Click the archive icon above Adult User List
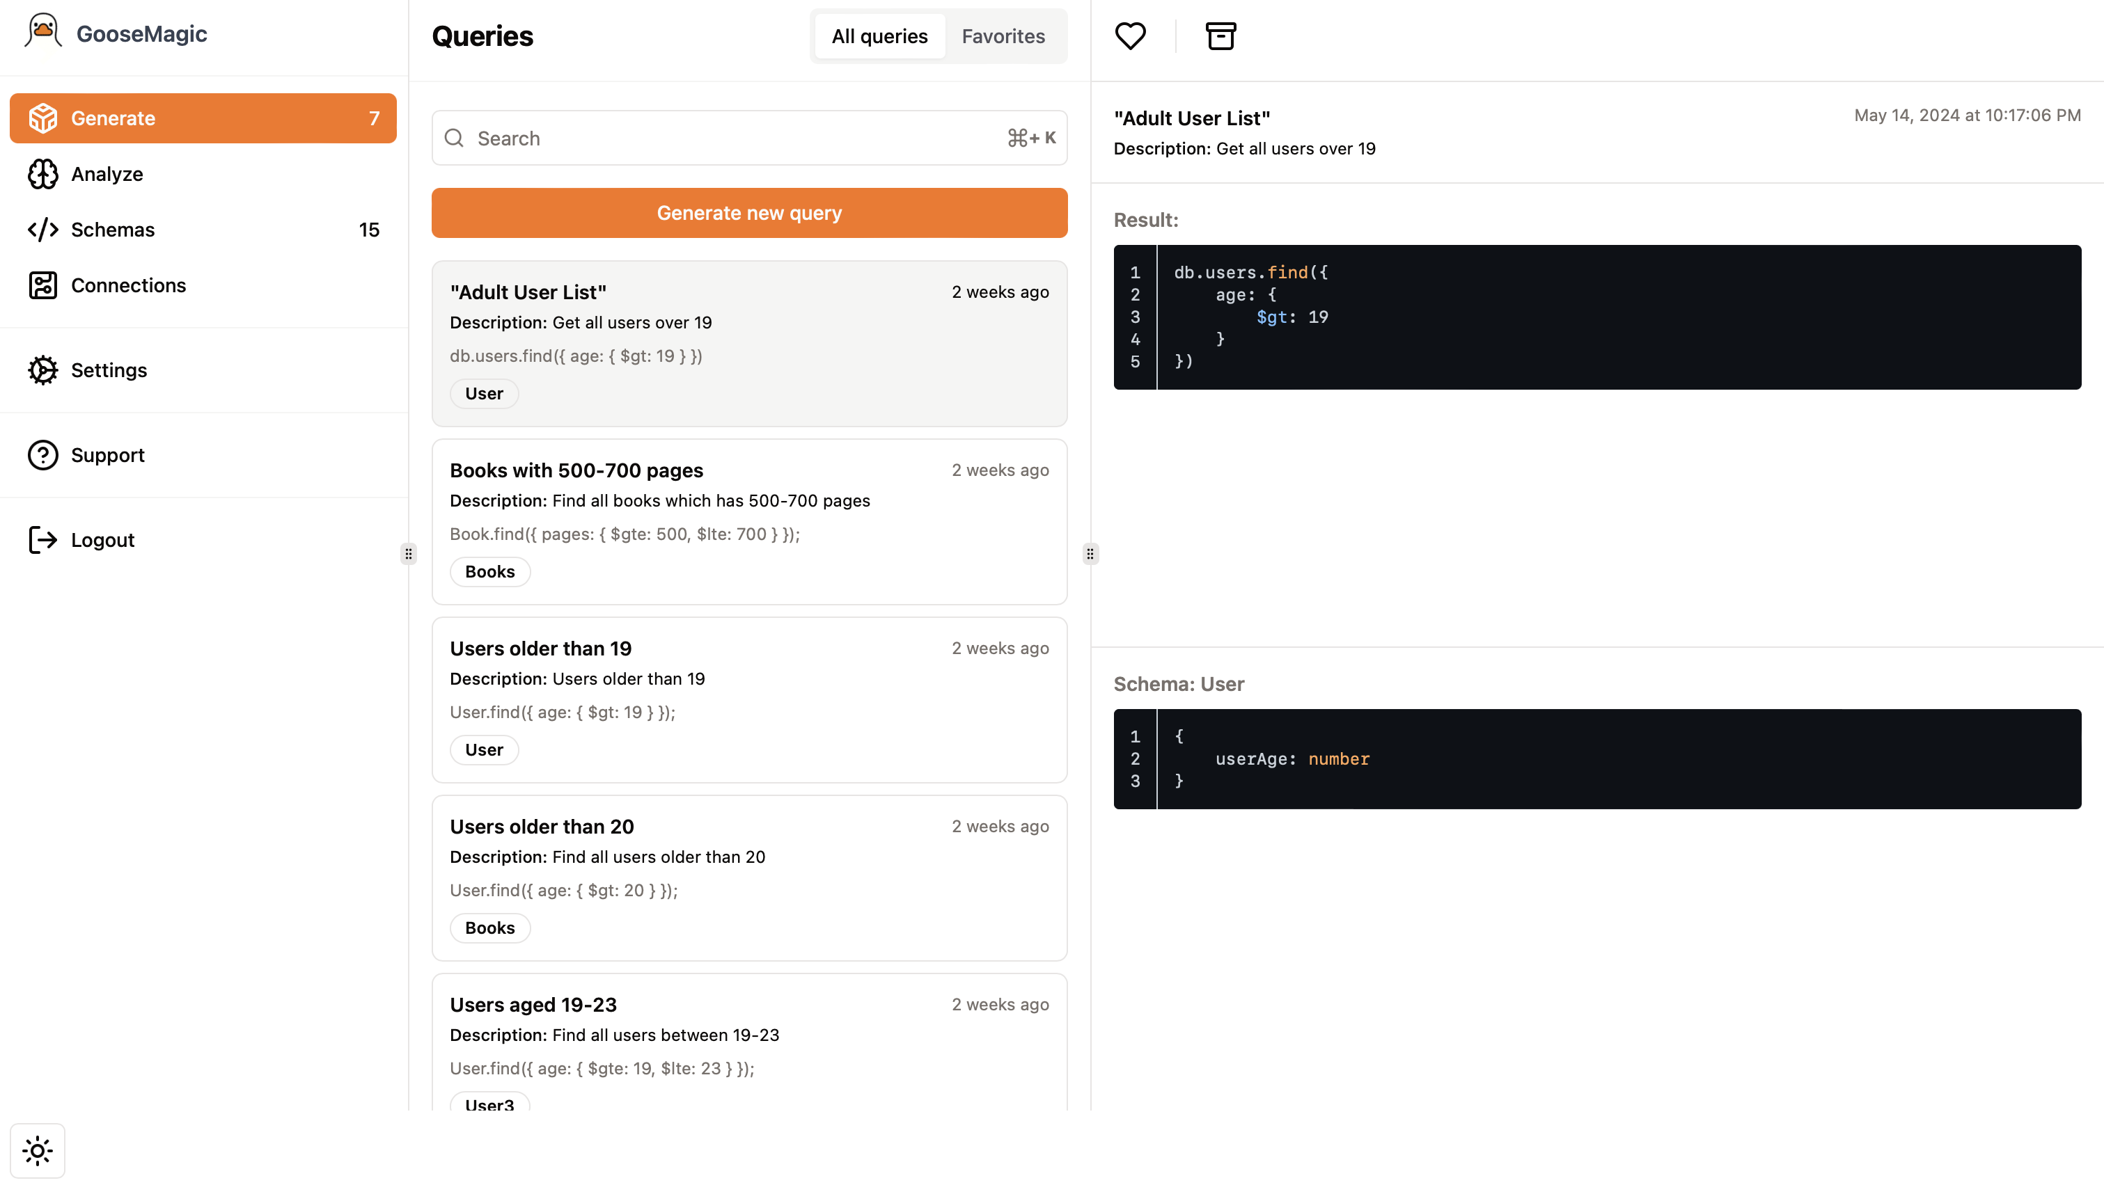Screen dimensions: 2104x1201 [1220, 35]
